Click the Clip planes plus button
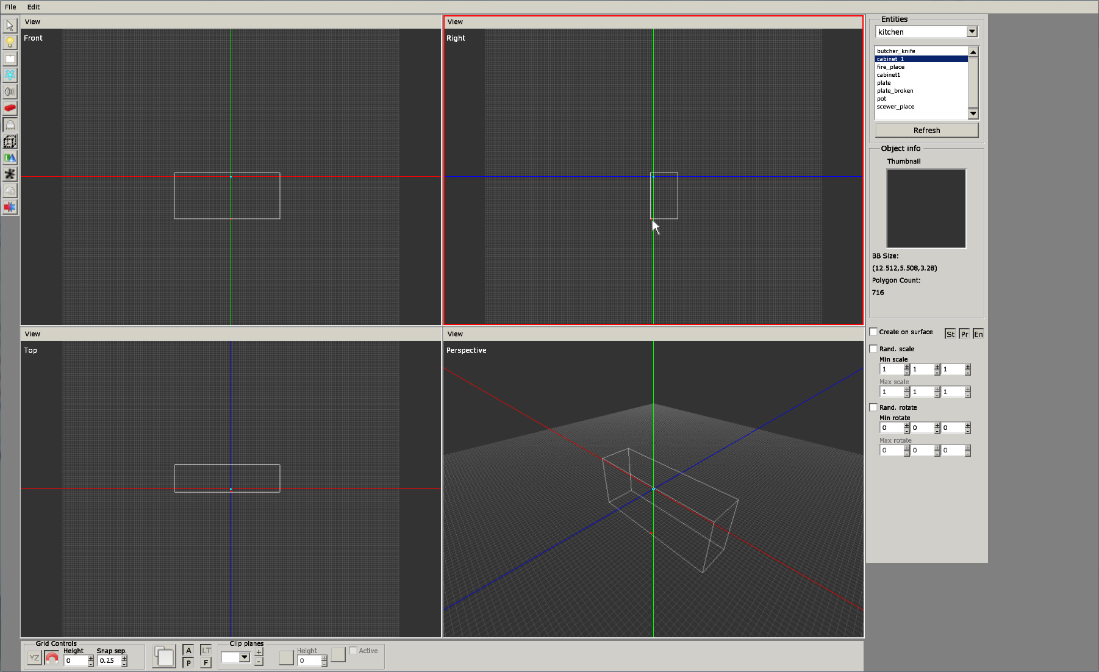Image resolution: width=1099 pixels, height=672 pixels. point(259,652)
